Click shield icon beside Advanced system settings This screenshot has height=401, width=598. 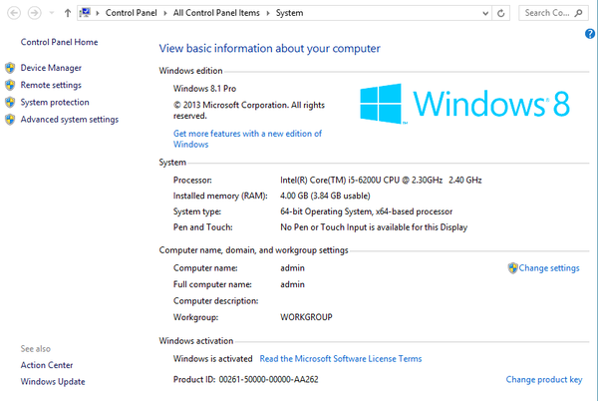coord(10,120)
